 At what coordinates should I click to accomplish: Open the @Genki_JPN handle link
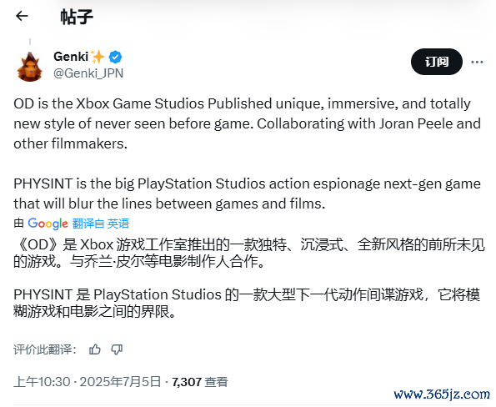(88, 73)
